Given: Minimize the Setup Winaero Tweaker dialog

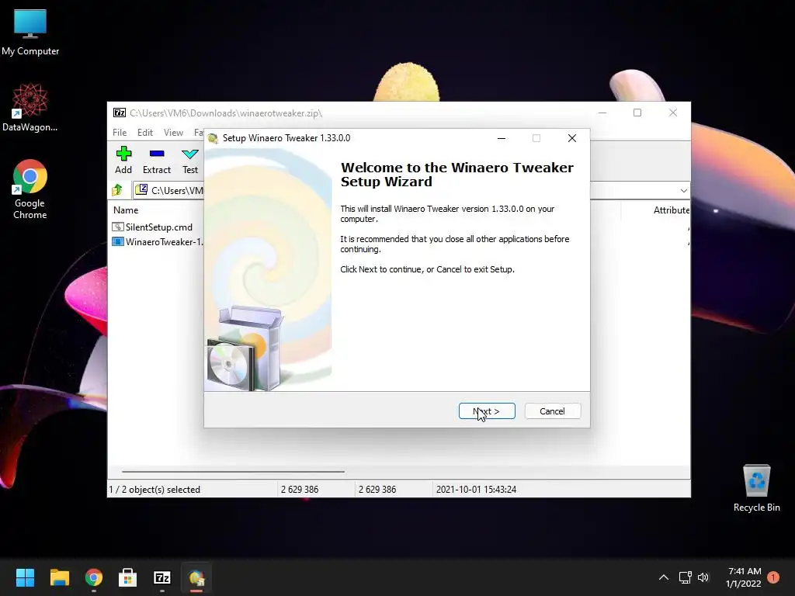Looking at the screenshot, I should click(x=502, y=138).
